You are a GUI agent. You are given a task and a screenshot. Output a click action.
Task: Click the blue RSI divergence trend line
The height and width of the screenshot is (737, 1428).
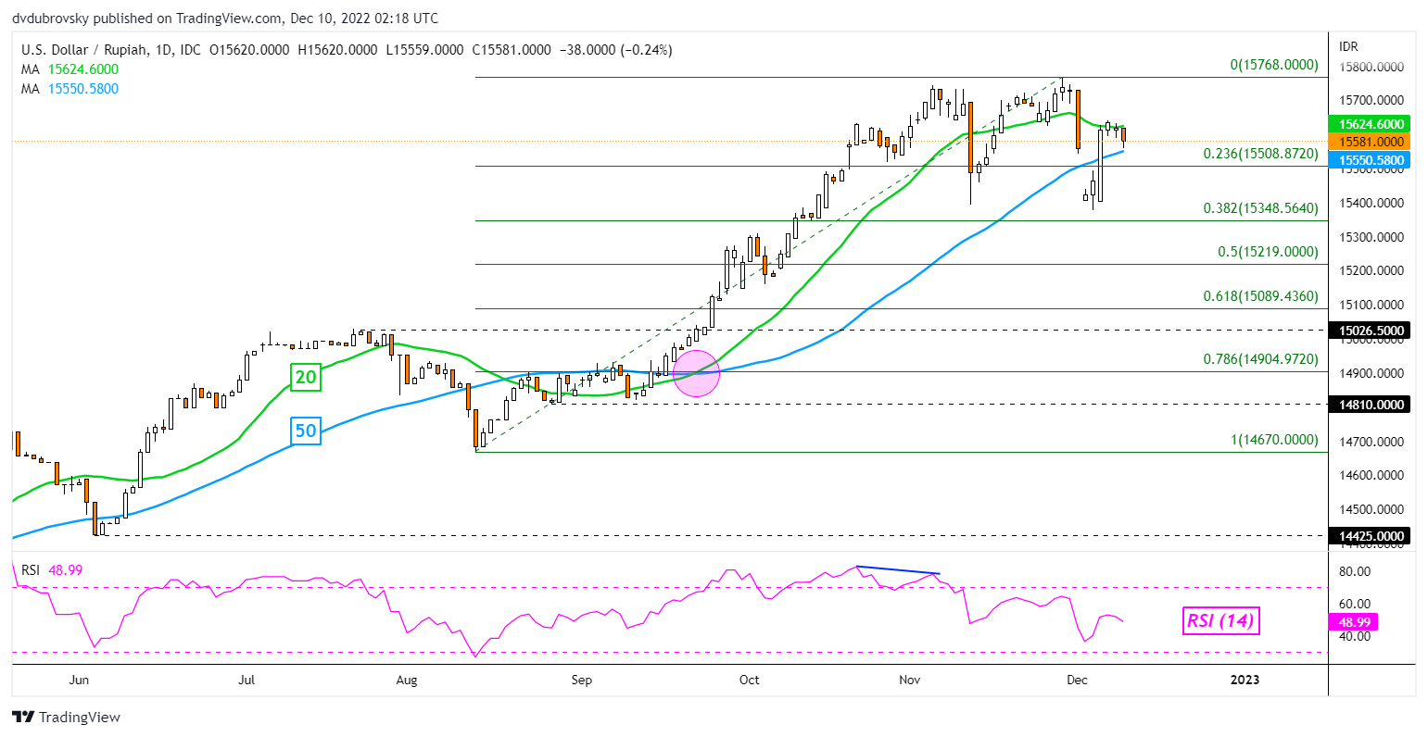click(x=898, y=570)
